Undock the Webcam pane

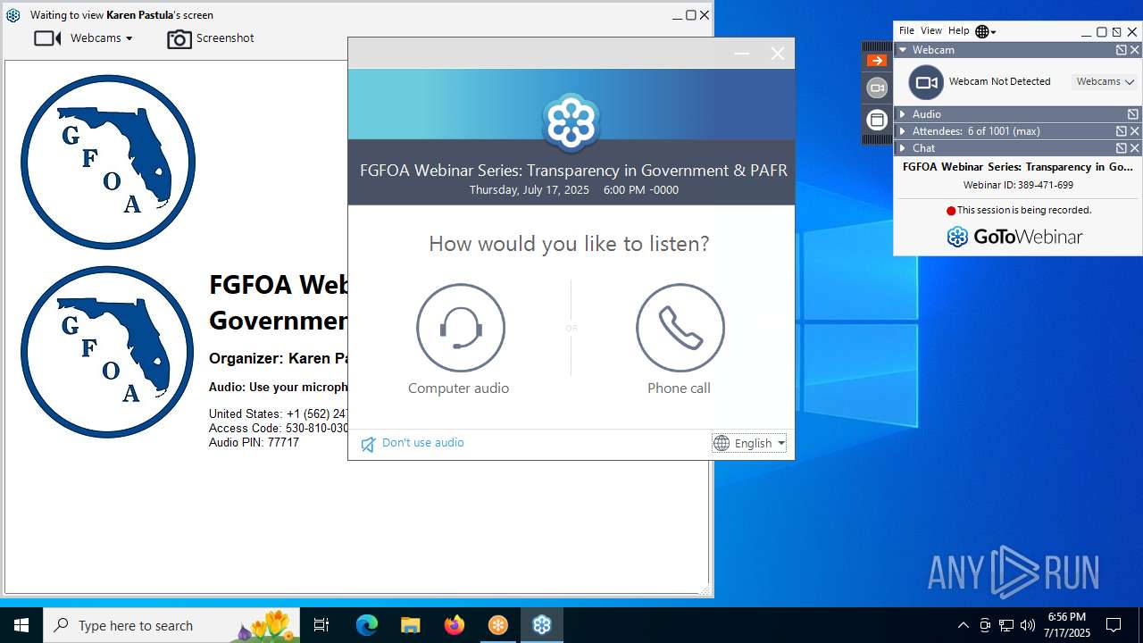(x=1121, y=50)
